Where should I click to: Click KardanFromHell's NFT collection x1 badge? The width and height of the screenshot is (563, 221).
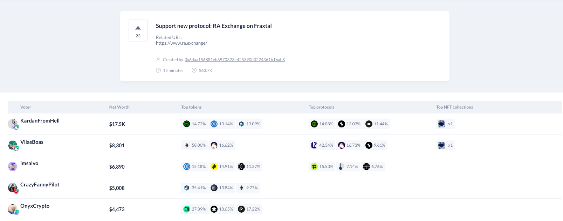point(445,124)
